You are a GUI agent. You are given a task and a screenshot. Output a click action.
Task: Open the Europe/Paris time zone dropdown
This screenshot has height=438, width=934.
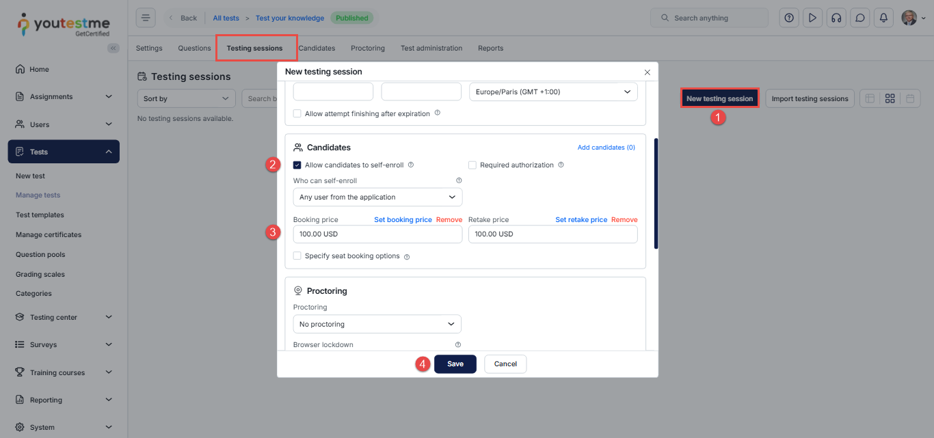tap(552, 92)
